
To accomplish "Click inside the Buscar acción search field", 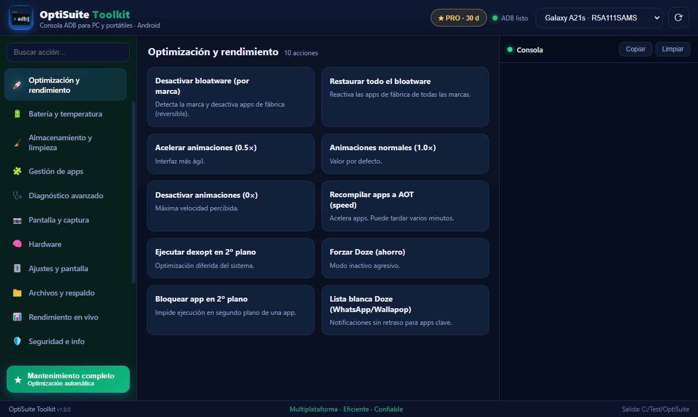I will click(68, 52).
